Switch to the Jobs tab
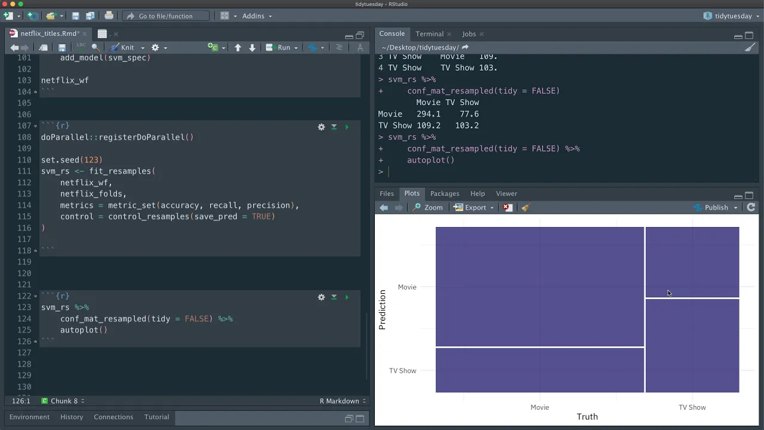Image resolution: width=764 pixels, height=430 pixels. 469,34
